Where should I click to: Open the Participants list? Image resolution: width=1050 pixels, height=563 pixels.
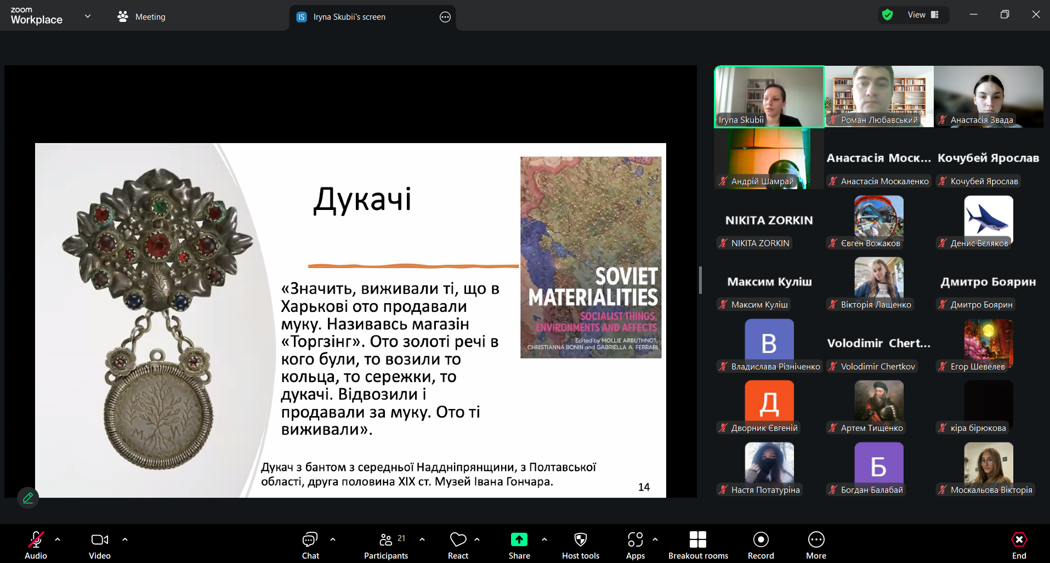click(x=386, y=545)
